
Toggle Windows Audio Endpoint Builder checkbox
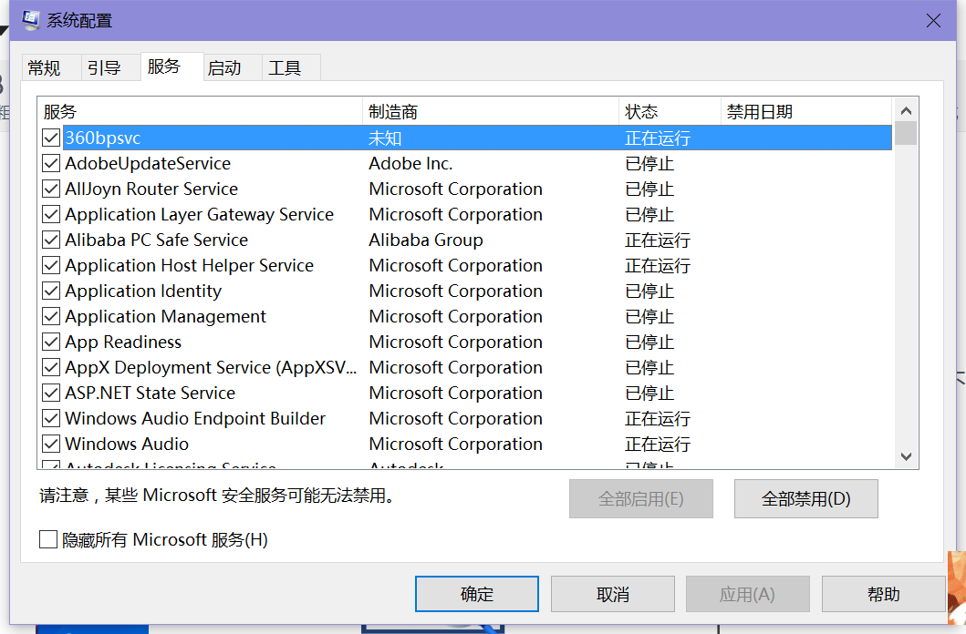pyautogui.click(x=51, y=419)
